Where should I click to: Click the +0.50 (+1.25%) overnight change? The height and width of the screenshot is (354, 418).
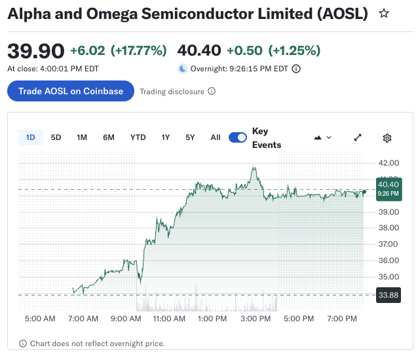[273, 50]
